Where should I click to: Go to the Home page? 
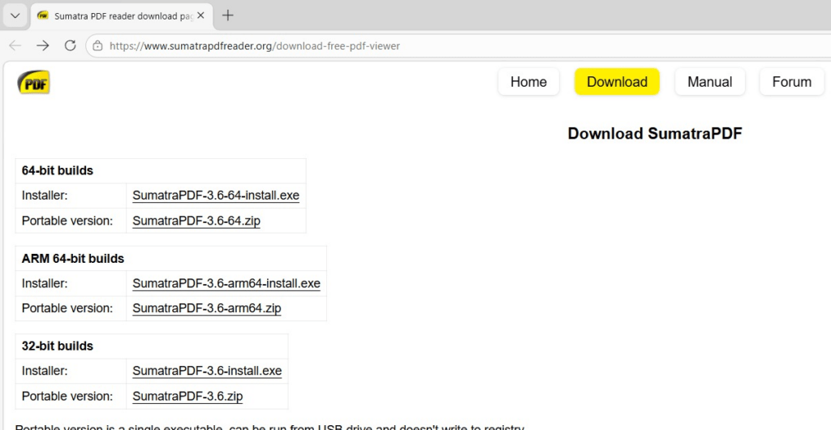[x=528, y=82]
